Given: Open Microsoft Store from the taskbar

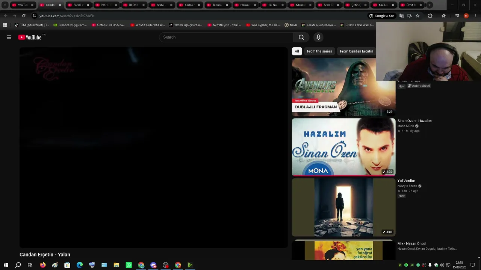Looking at the screenshot, I should (67, 265).
